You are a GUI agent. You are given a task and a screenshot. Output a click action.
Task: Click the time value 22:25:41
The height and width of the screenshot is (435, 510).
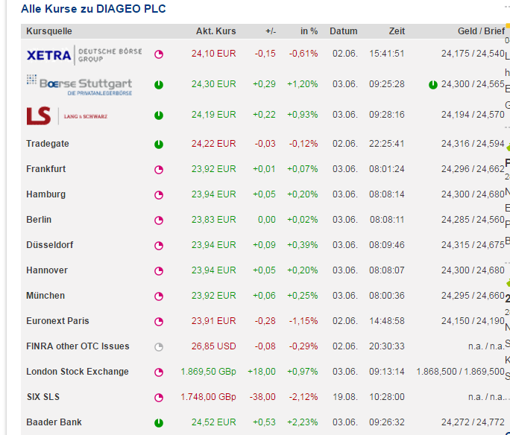(387, 144)
